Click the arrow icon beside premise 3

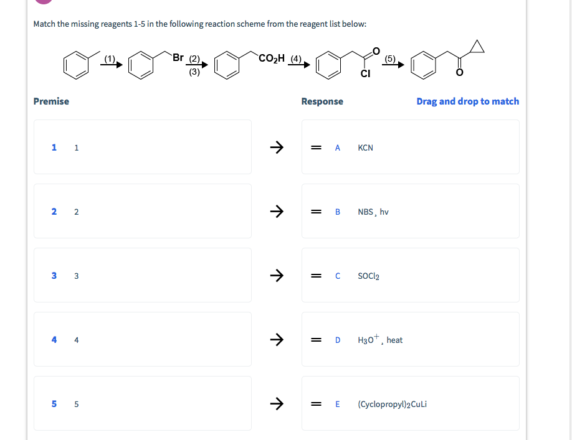pyautogui.click(x=276, y=275)
